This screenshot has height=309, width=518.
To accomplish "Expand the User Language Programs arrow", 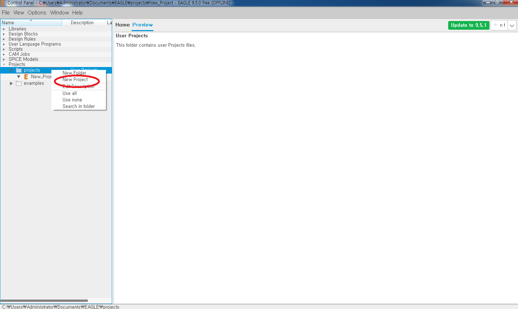I will [x=4, y=44].
